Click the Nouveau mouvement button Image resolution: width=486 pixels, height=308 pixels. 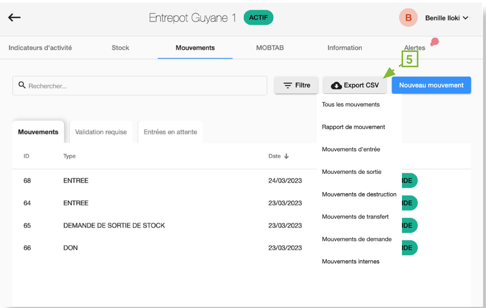(x=431, y=85)
